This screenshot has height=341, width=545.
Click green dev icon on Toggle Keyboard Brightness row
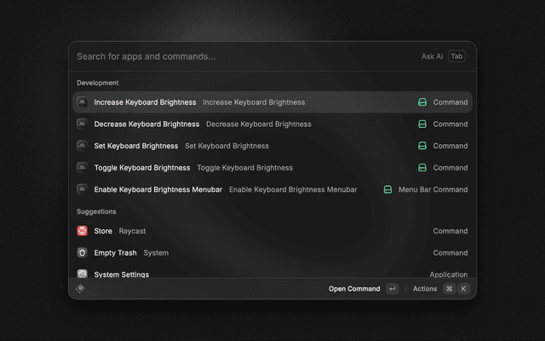tap(422, 168)
